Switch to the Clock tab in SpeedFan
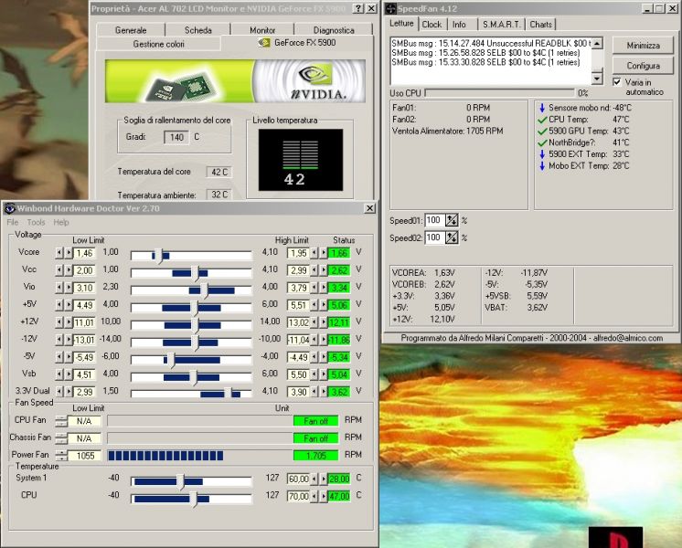Viewport: 682px width, 548px height. (432, 25)
